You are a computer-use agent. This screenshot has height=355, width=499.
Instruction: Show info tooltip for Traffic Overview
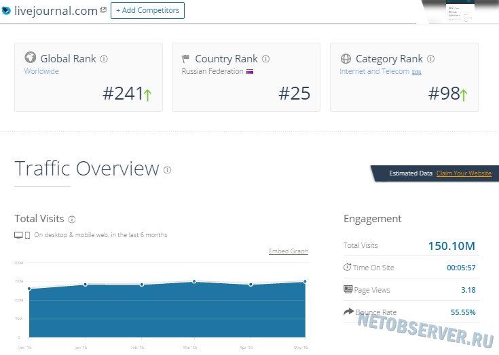coord(168,170)
